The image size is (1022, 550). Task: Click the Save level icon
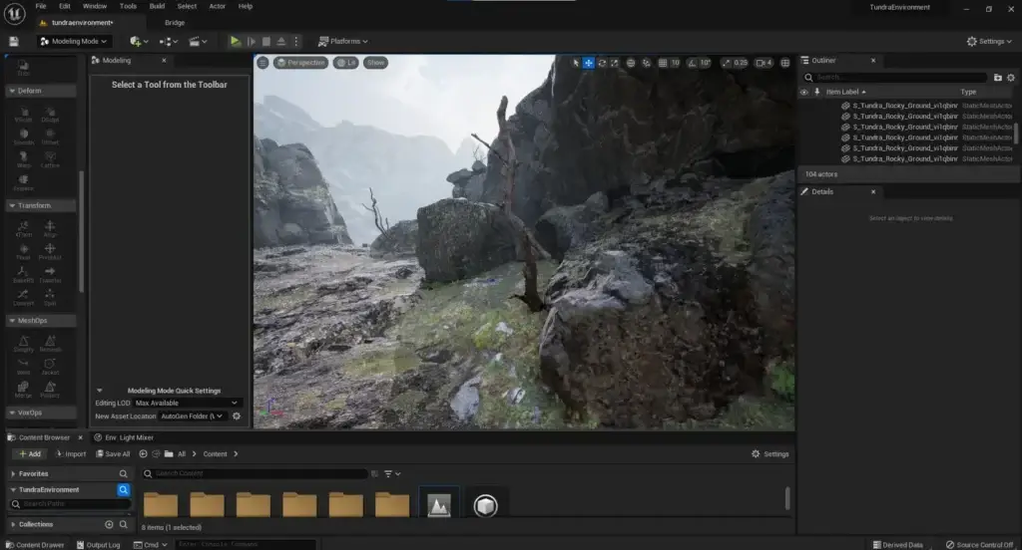(14, 41)
